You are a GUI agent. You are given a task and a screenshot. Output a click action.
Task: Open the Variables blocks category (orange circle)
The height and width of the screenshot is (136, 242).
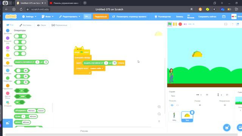coord(8,87)
